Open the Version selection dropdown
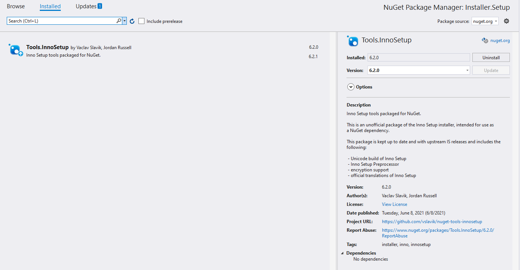520x270 pixels. (x=467, y=70)
